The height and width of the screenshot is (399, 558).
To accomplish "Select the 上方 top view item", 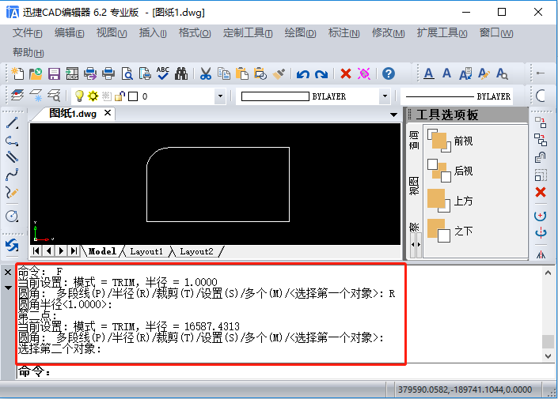I will [x=450, y=201].
